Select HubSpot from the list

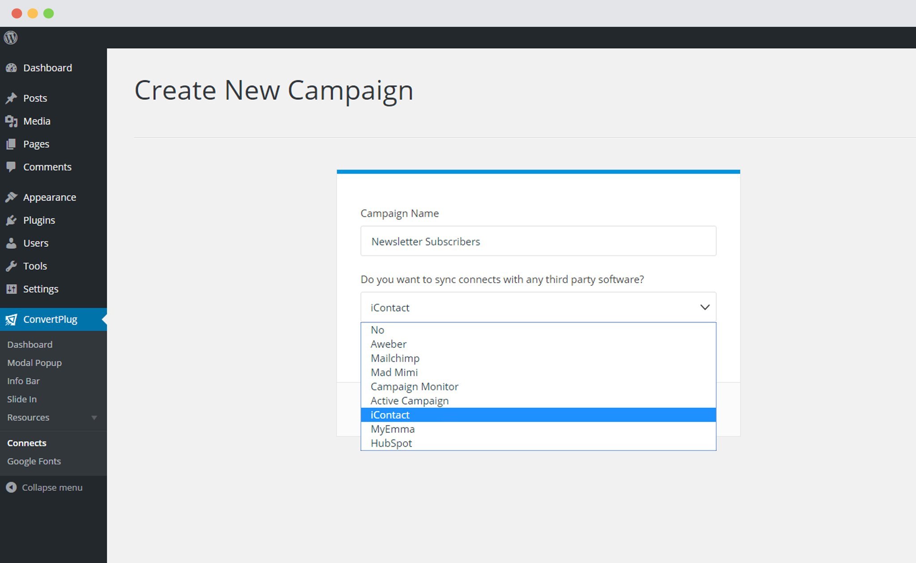tap(538, 443)
